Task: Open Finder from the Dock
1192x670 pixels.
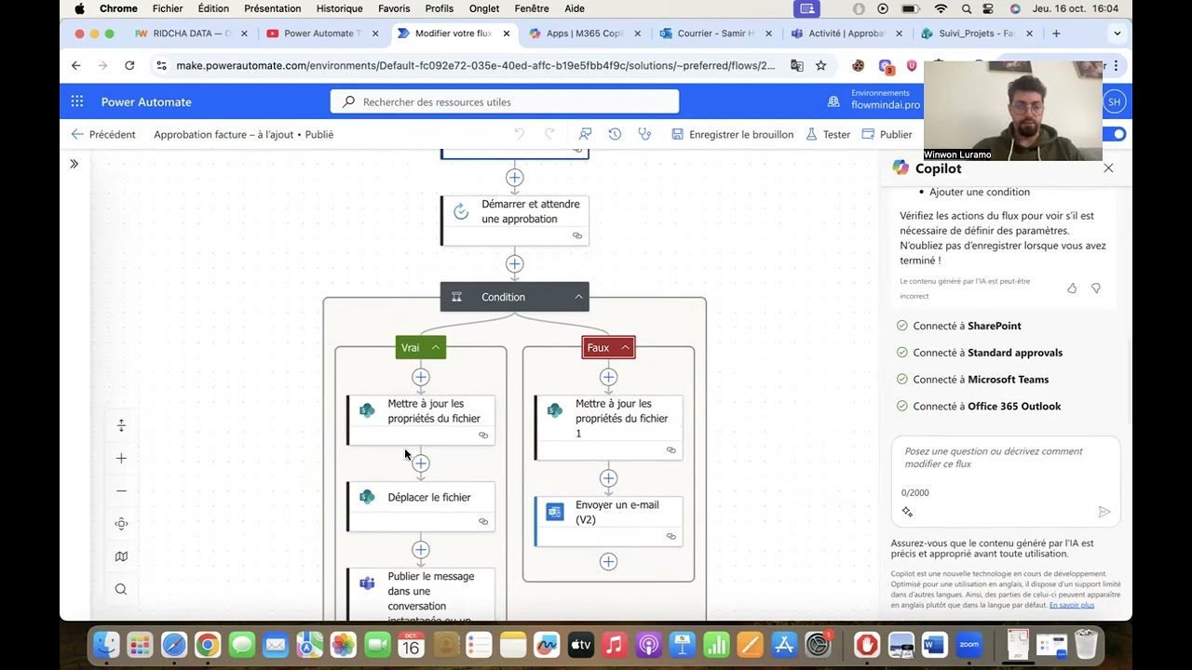Action: [x=106, y=644]
